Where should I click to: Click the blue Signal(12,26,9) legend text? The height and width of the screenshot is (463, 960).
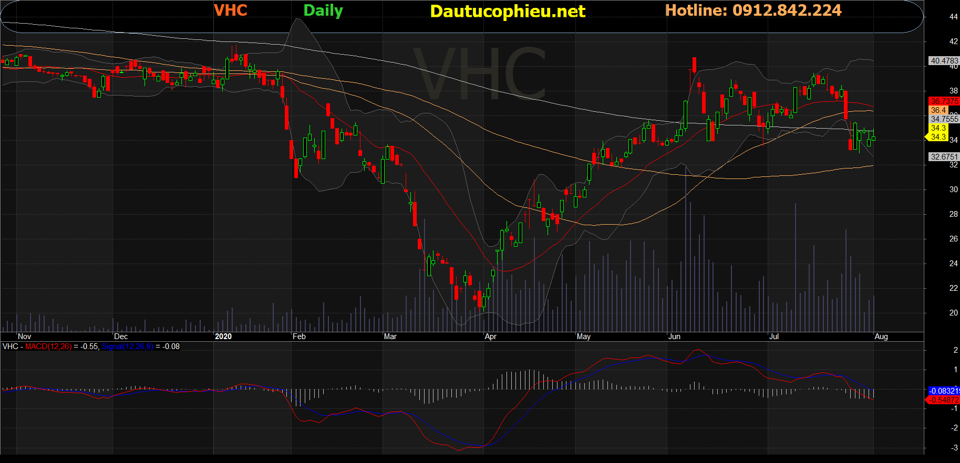(x=127, y=346)
